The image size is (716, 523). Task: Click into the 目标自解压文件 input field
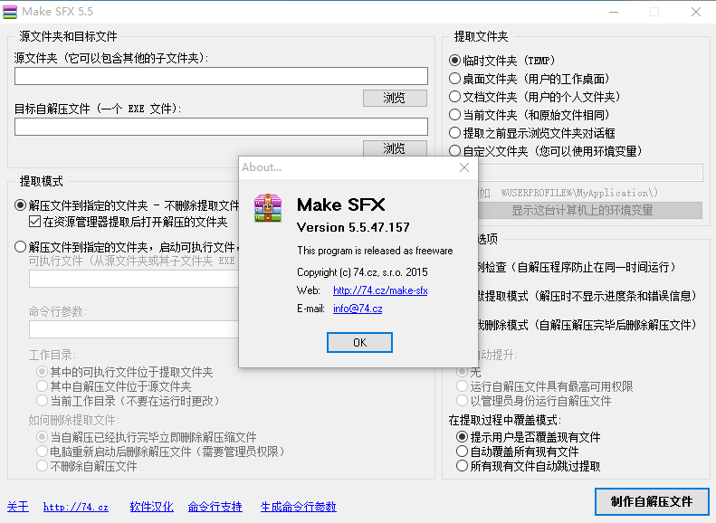221,127
